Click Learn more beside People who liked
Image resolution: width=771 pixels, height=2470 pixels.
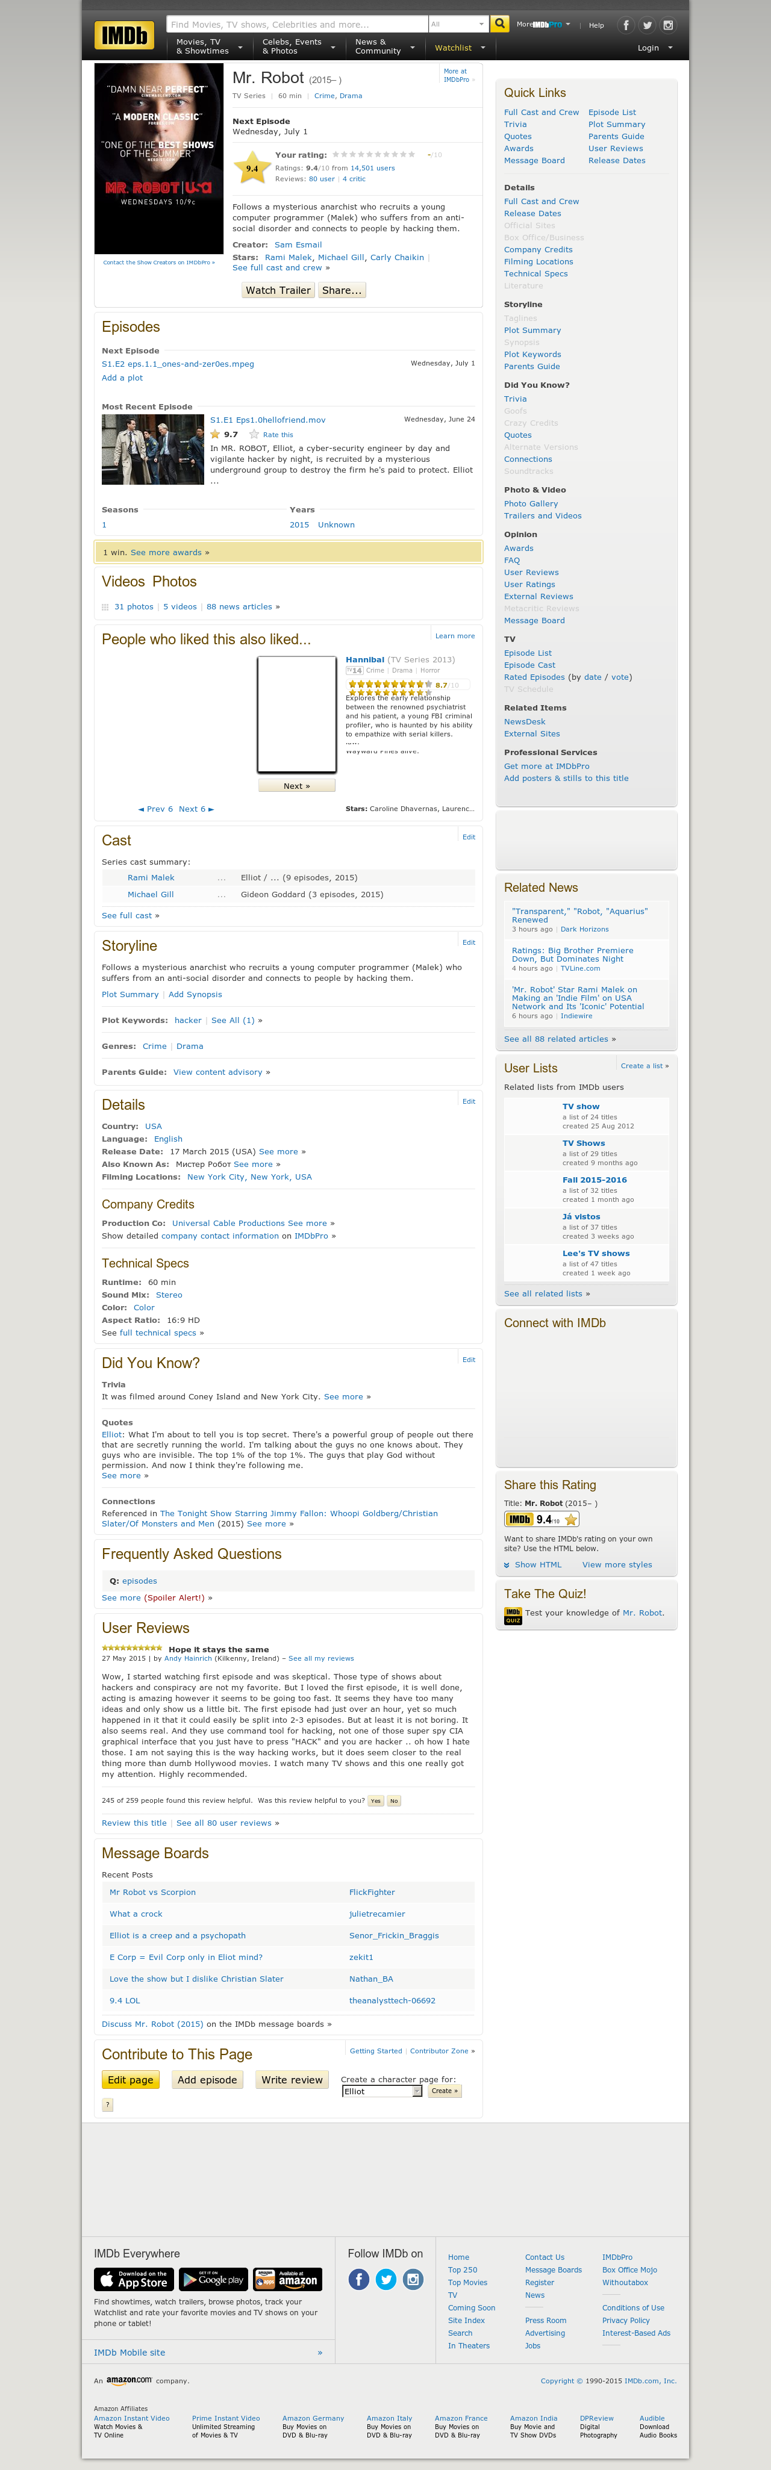point(455,636)
